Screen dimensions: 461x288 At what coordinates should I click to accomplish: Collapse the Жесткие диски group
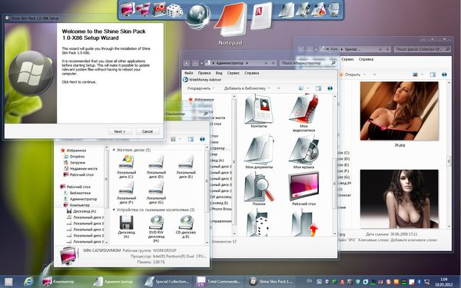(x=114, y=150)
